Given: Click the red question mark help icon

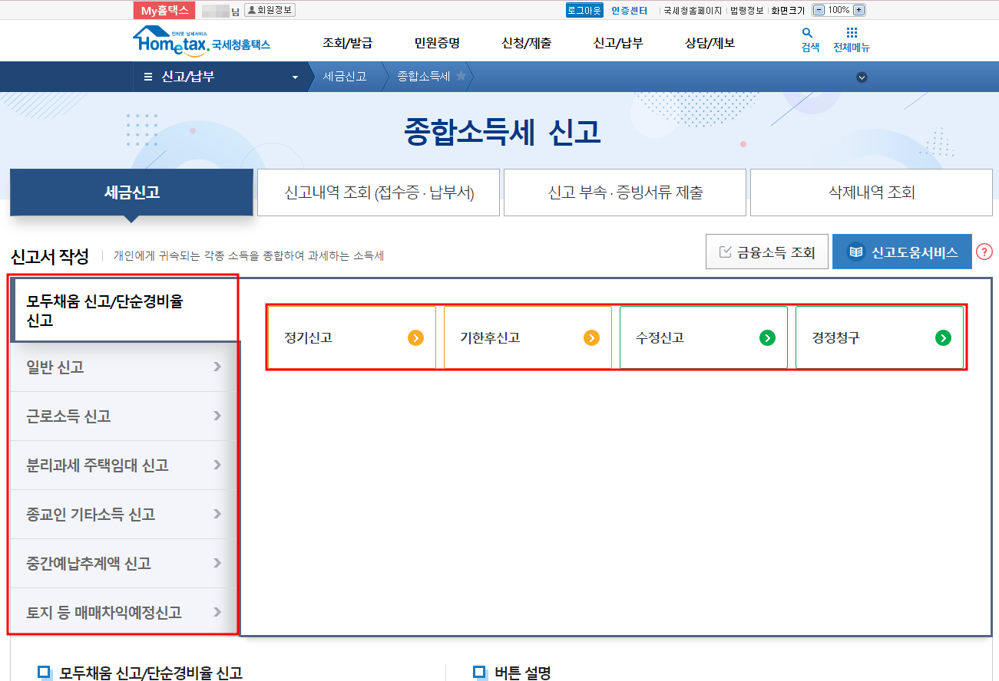Looking at the screenshot, I should (x=984, y=251).
